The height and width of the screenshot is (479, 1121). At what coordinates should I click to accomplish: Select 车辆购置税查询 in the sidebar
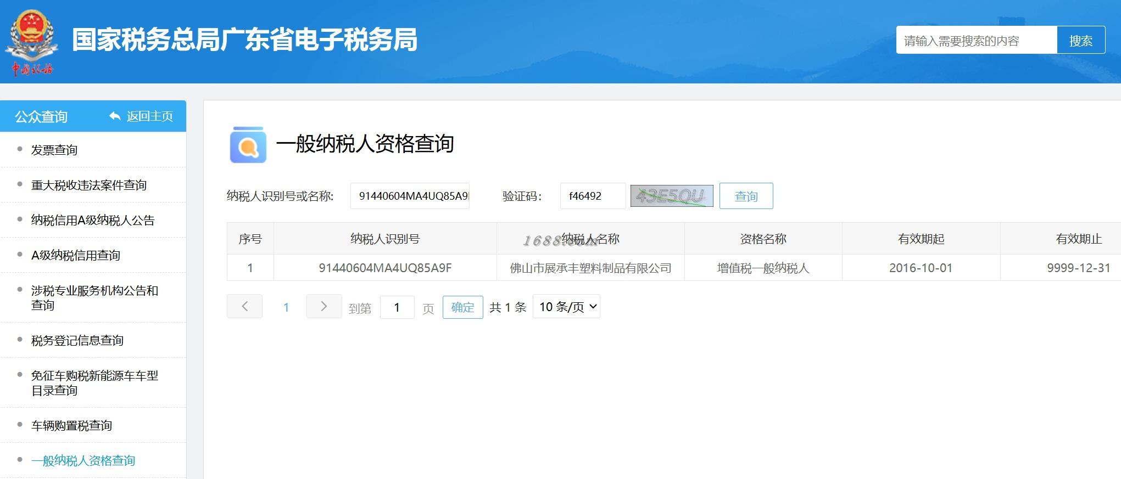click(71, 425)
